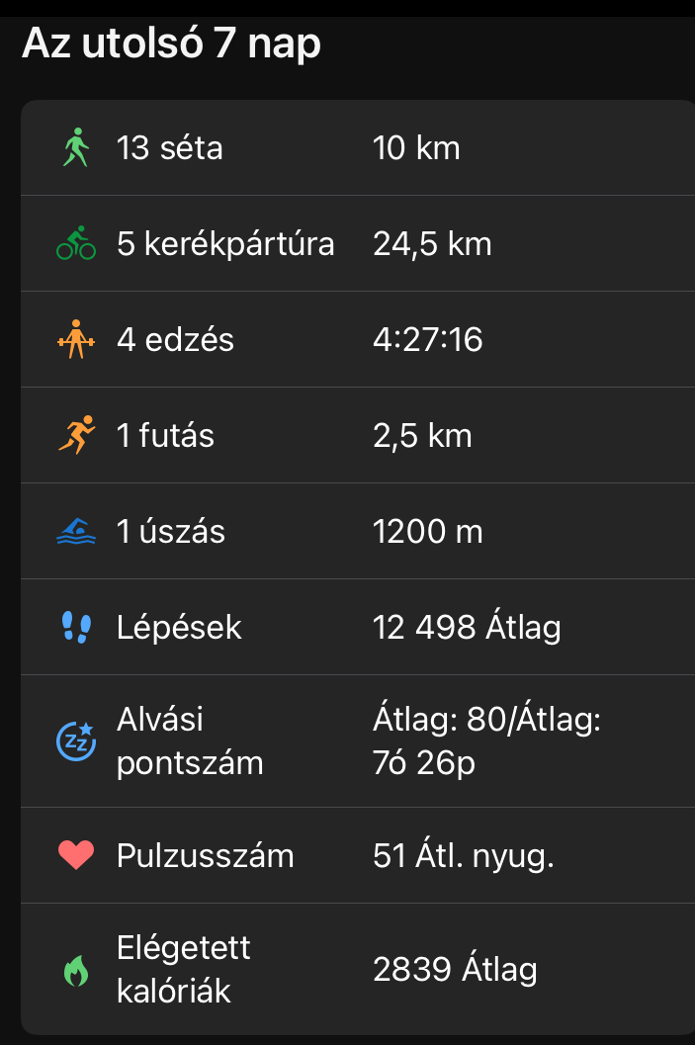Tap the sleep score moon icon
695x1045 pixels.
point(75,740)
